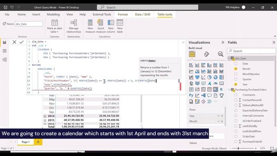Commit the formula with the checkmark

(21, 42)
